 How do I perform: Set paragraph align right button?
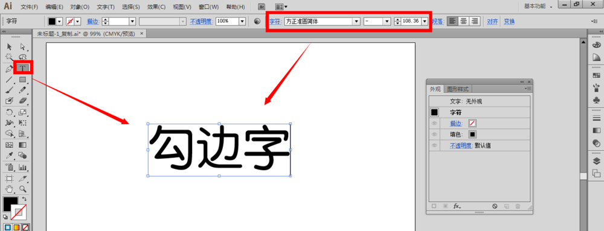coord(475,22)
